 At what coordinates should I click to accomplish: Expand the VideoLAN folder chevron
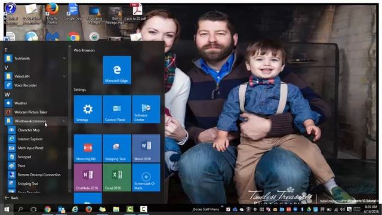[64, 76]
